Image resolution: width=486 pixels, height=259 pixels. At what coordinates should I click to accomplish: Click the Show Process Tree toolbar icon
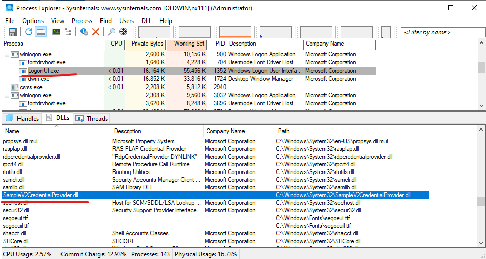(68, 32)
